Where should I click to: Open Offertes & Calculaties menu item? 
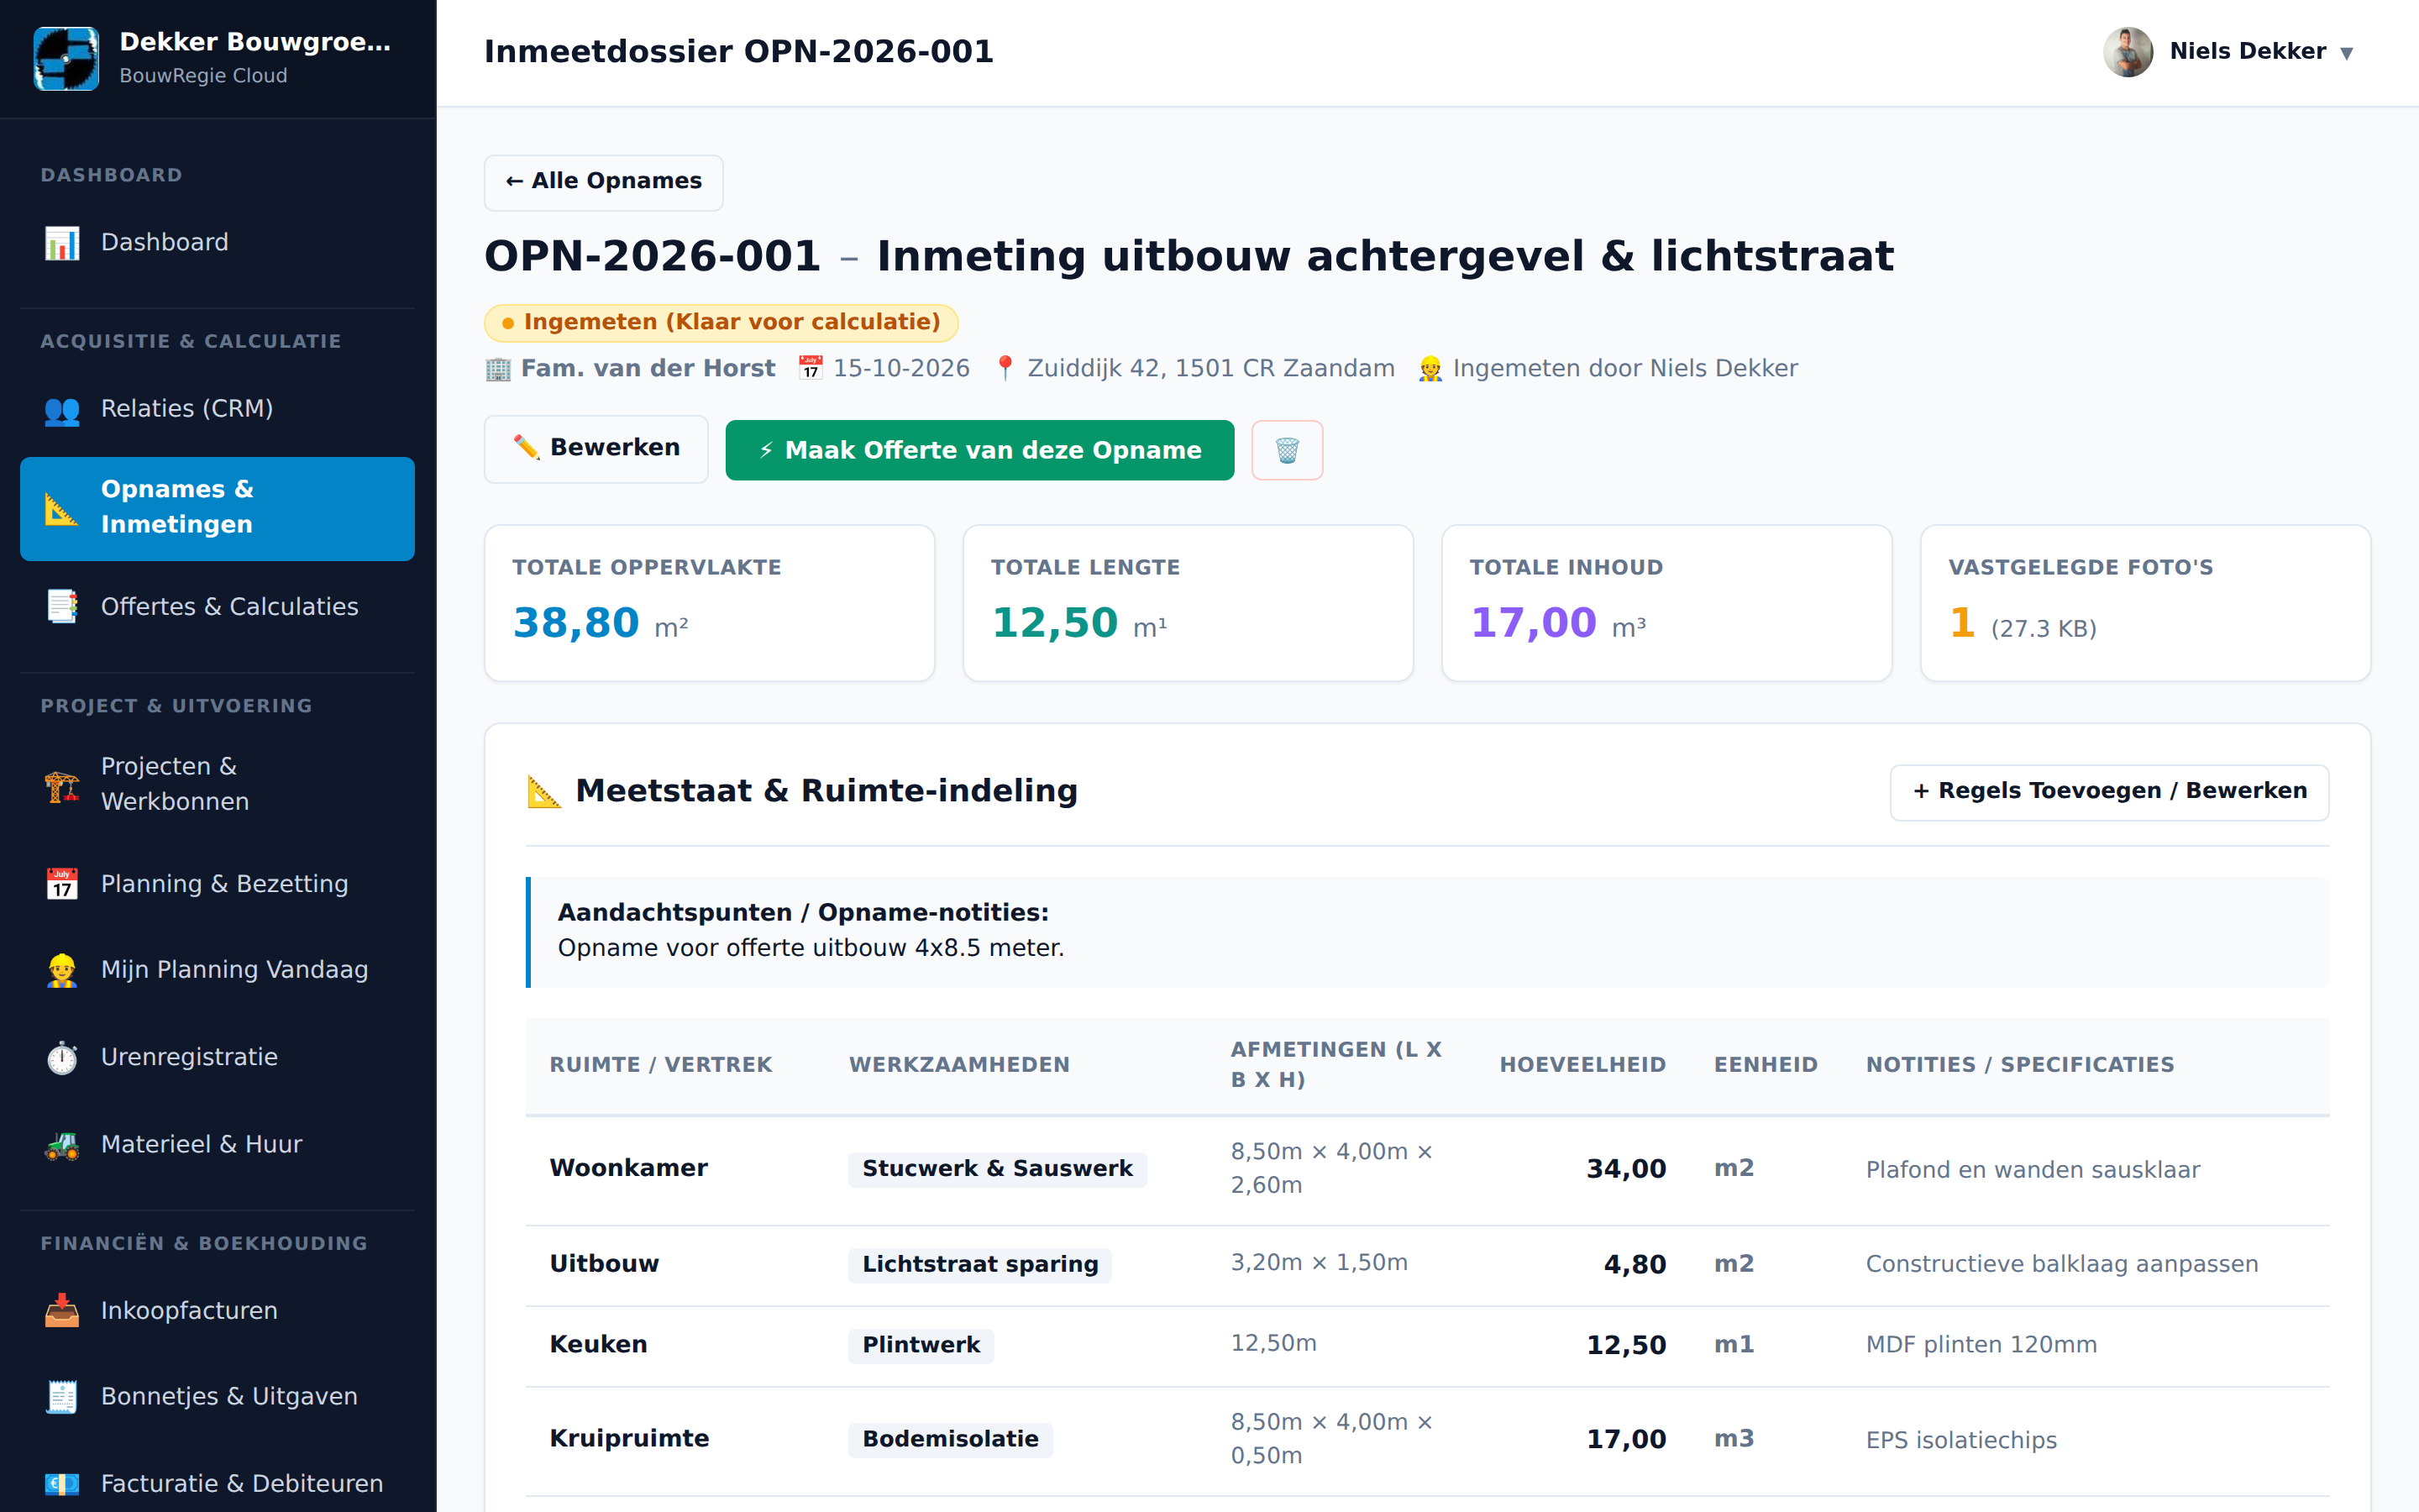pos(217,607)
